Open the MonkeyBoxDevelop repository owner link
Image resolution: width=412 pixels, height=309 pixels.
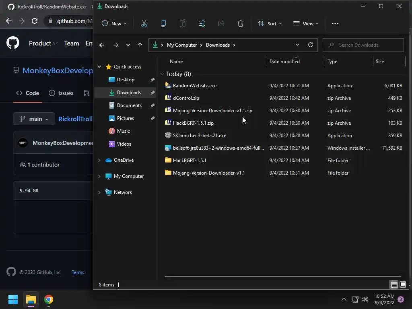(x=58, y=70)
